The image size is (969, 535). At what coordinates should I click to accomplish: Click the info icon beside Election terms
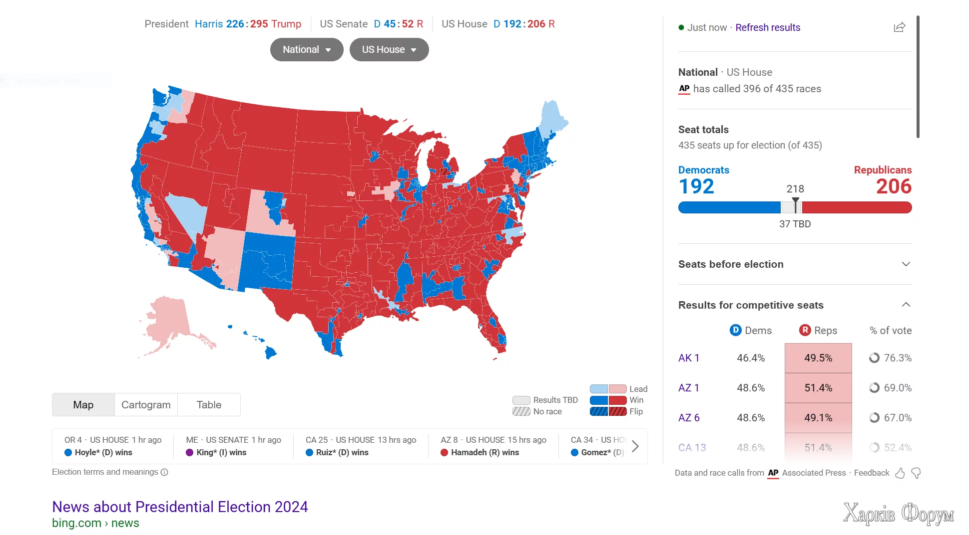click(x=164, y=472)
